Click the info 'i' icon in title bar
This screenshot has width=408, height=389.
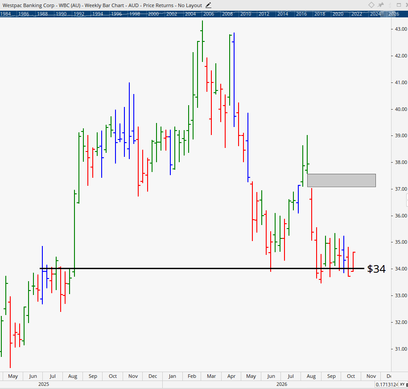(x=390, y=5)
